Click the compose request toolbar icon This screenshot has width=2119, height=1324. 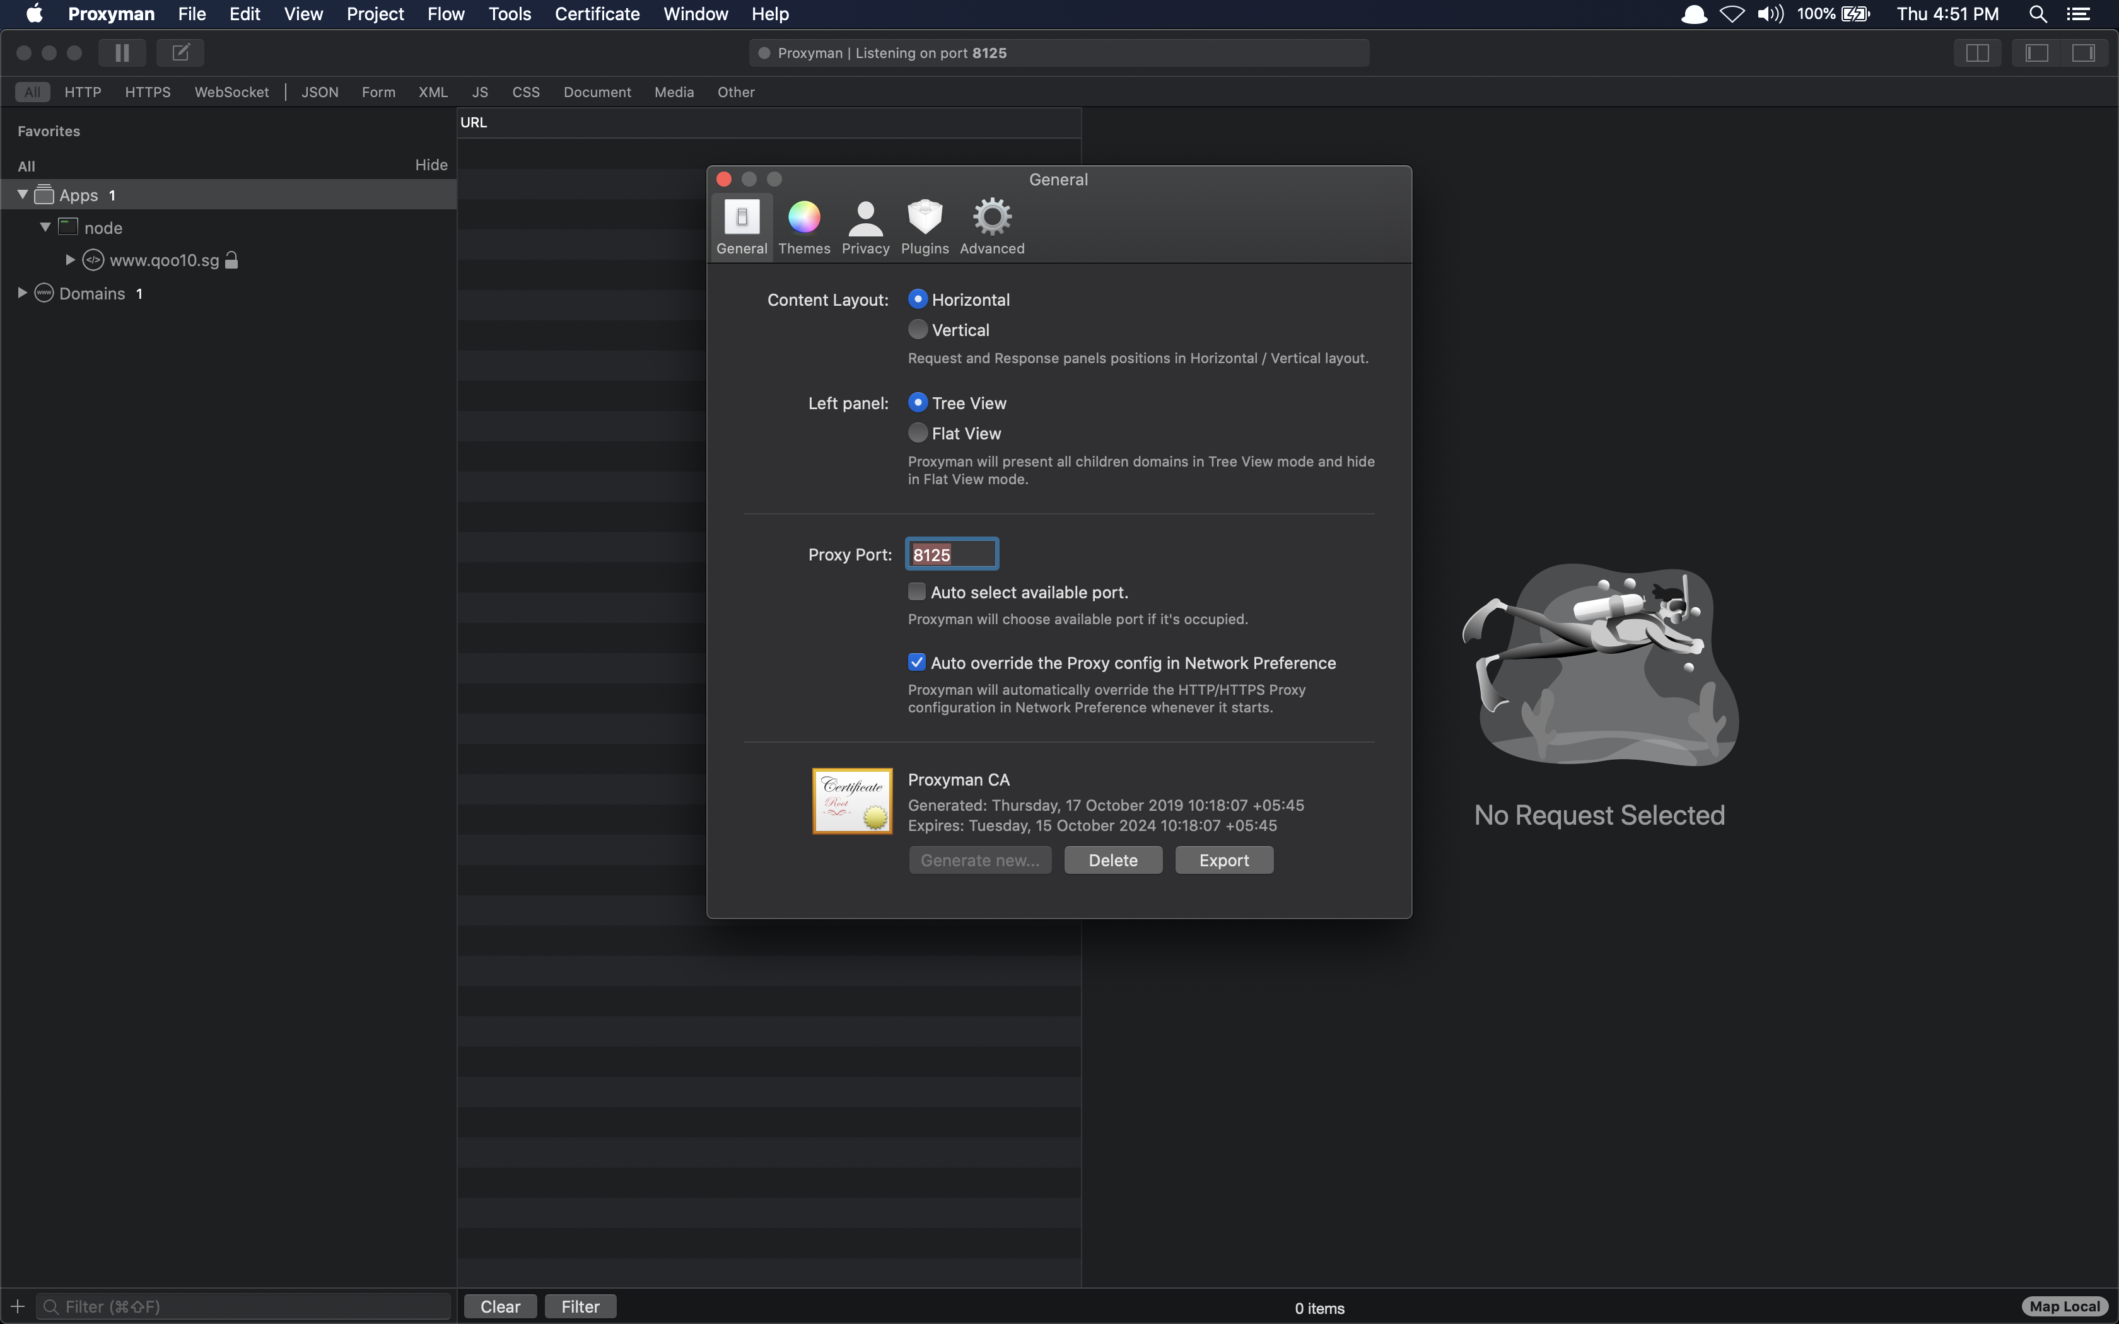[x=180, y=52]
